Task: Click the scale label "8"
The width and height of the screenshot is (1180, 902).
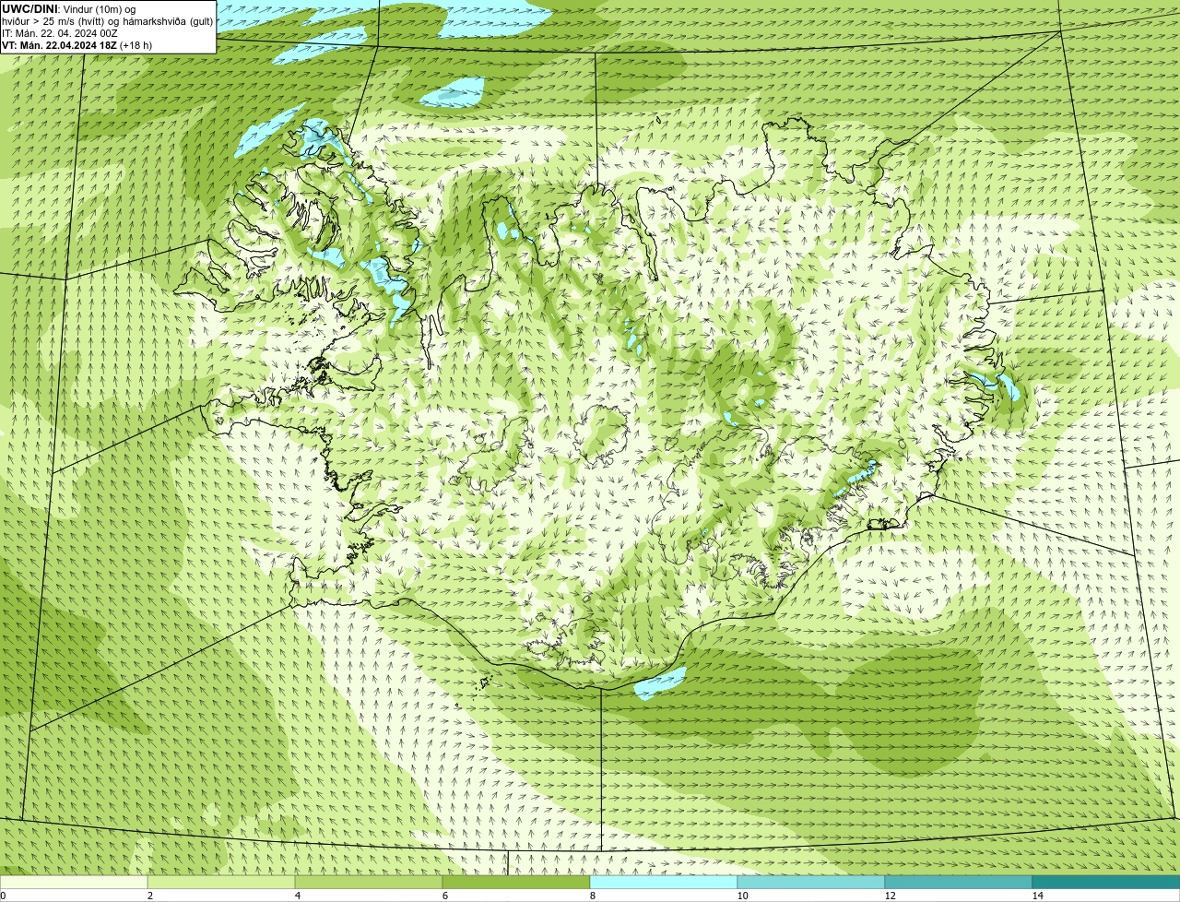Action: click(592, 896)
